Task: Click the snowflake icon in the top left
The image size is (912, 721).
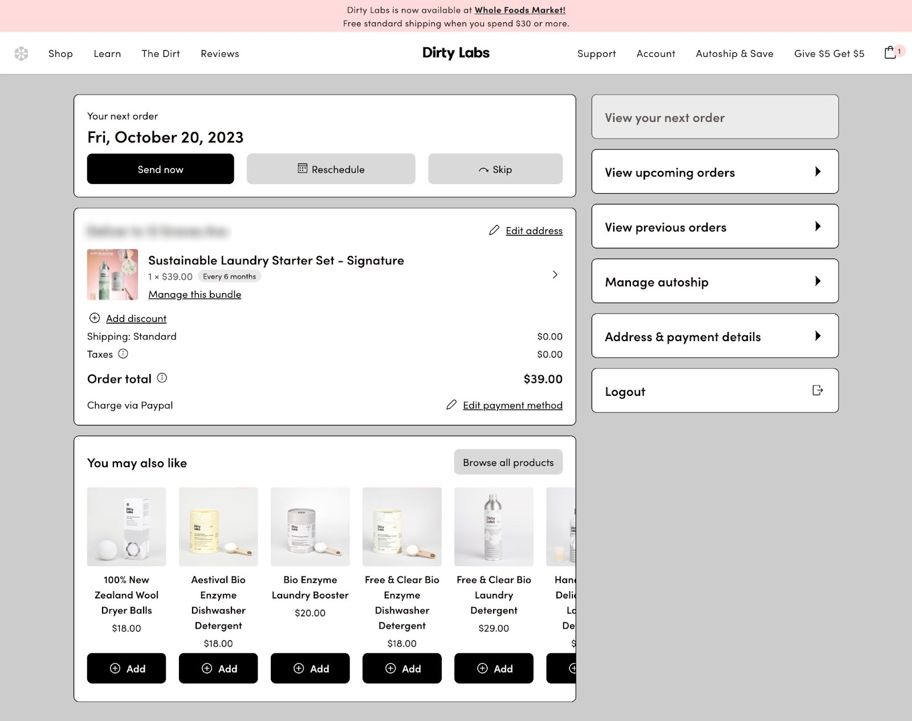Action: click(x=22, y=52)
